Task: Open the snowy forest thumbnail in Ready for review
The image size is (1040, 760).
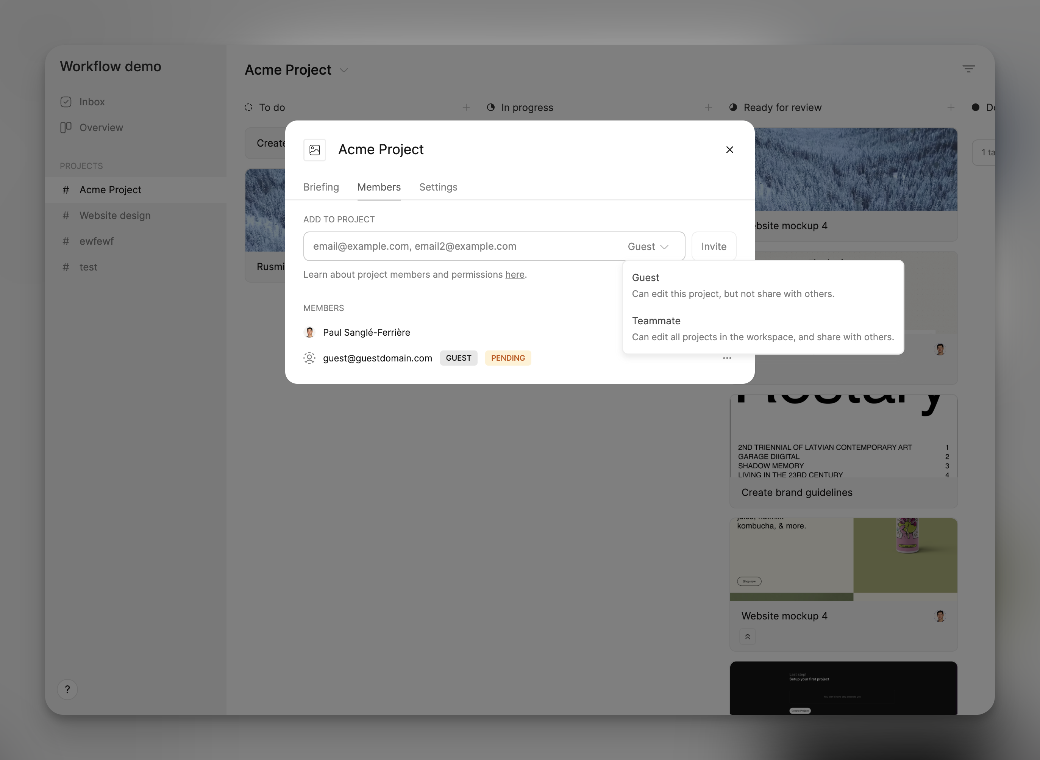Action: tap(856, 169)
